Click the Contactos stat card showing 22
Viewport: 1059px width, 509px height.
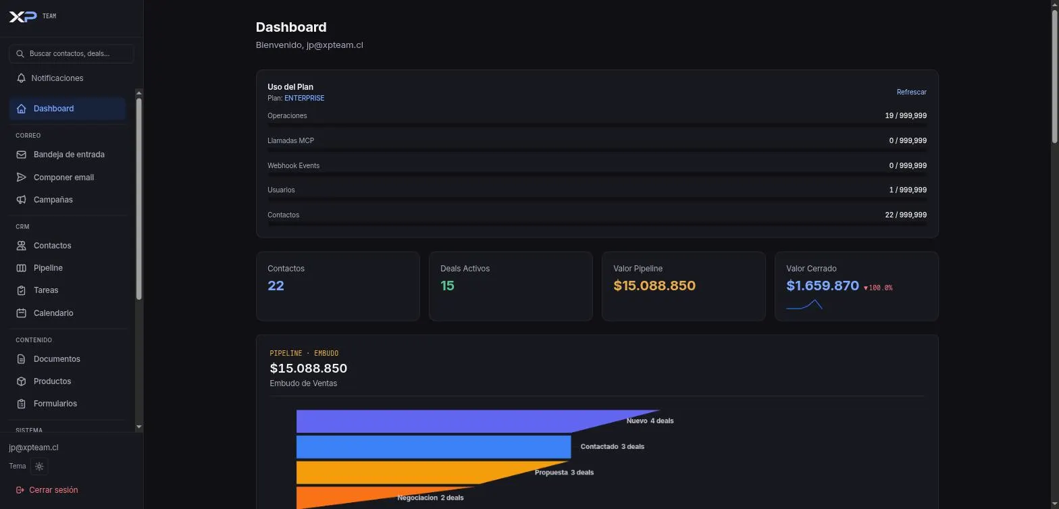pyautogui.click(x=338, y=286)
